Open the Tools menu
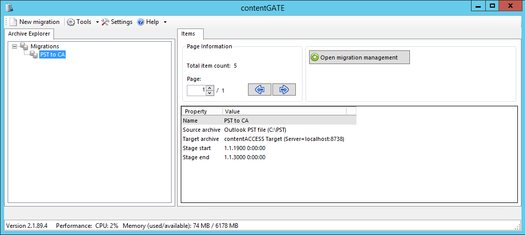525x235 pixels. point(79,22)
